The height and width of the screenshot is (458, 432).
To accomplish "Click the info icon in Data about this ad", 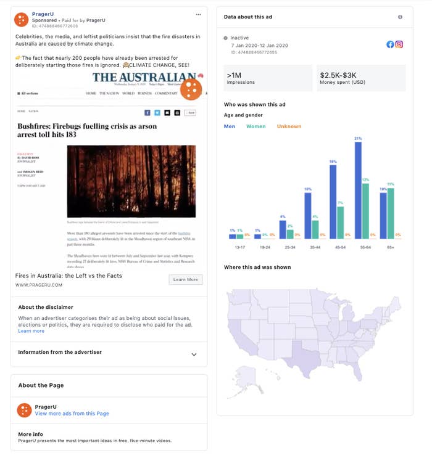I will (x=400, y=17).
